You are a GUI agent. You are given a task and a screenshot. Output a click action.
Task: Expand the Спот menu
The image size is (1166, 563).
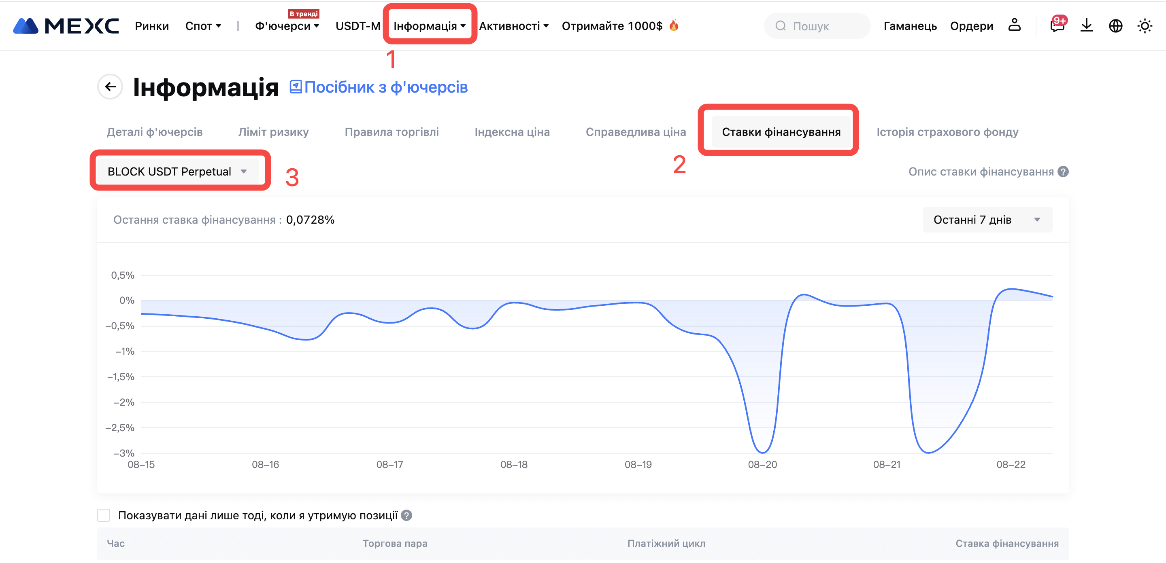point(203,26)
